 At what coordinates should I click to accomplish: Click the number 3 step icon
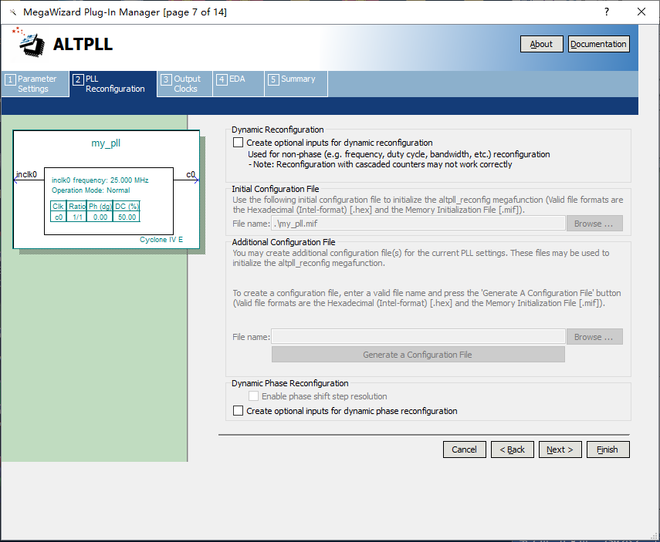click(x=166, y=79)
